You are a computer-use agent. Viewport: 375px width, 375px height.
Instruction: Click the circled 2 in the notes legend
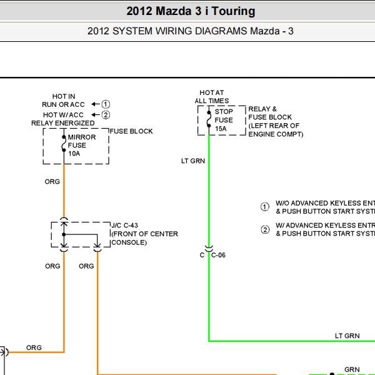[265, 229]
